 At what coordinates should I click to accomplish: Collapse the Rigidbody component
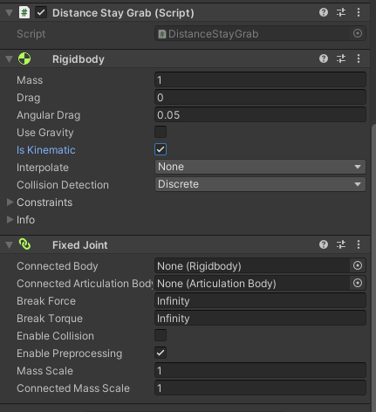10,59
